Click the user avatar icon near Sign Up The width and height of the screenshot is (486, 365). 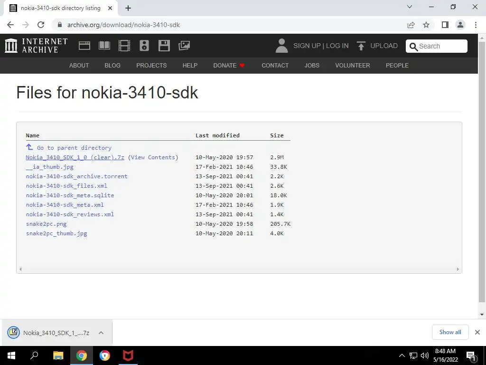(281, 46)
